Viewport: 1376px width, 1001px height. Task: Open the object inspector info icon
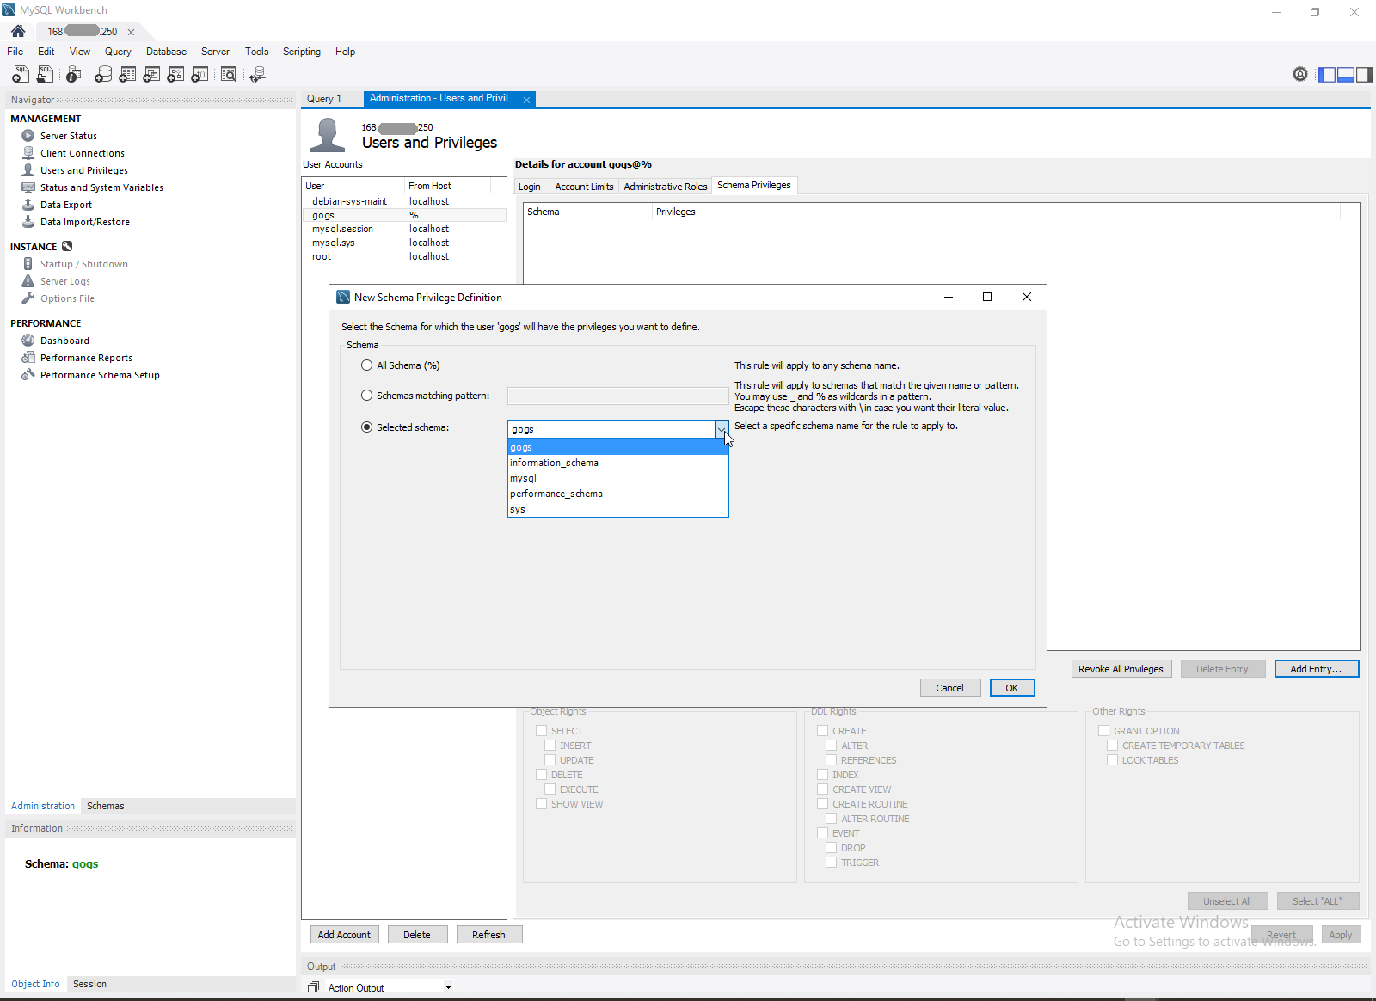coord(74,75)
